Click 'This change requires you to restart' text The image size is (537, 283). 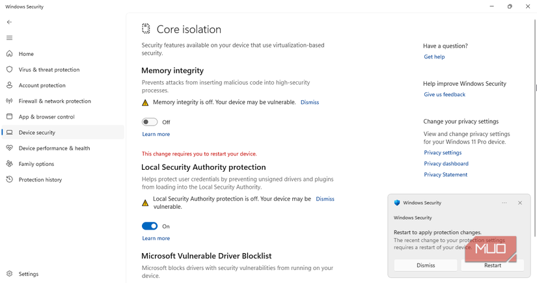[x=199, y=154]
